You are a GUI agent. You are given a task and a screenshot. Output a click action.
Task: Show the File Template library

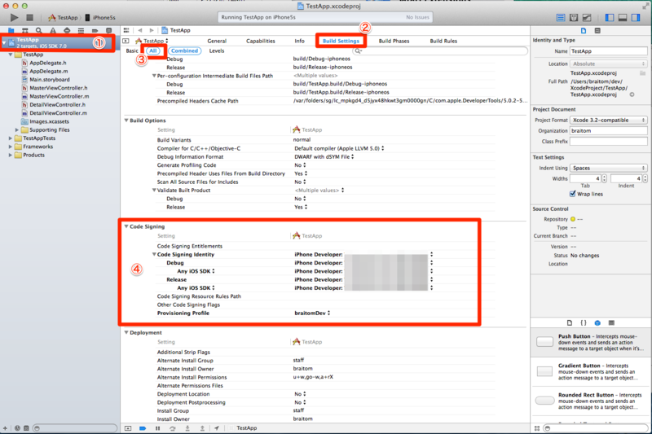(570, 322)
